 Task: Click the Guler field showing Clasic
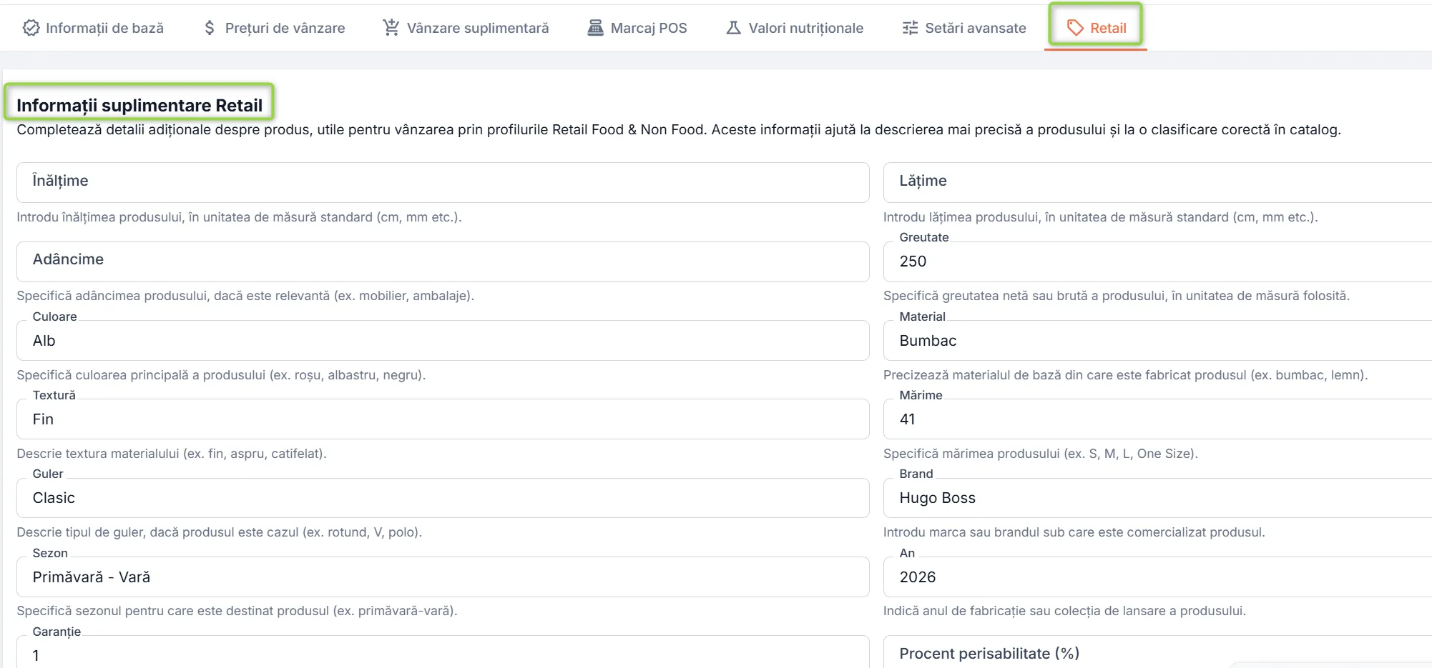pyautogui.click(x=443, y=498)
